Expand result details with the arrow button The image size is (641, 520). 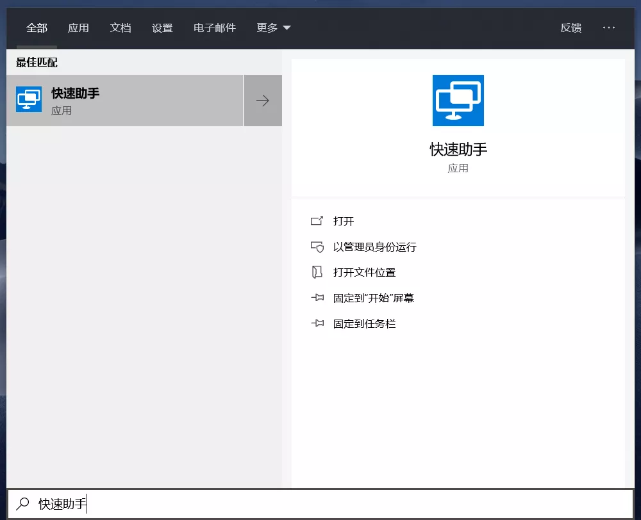(x=263, y=101)
